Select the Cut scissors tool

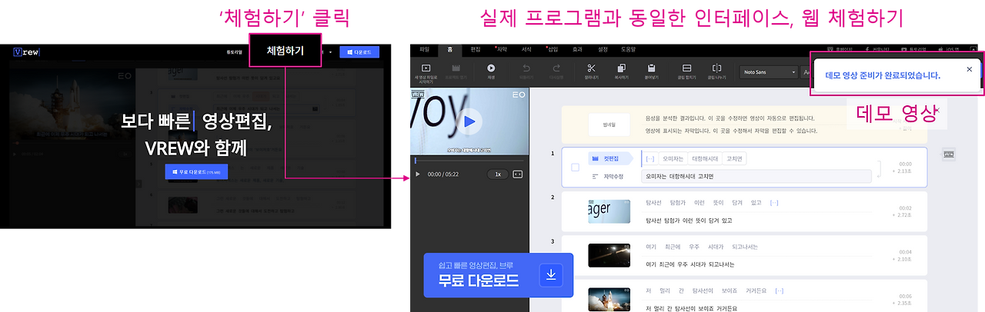(591, 71)
